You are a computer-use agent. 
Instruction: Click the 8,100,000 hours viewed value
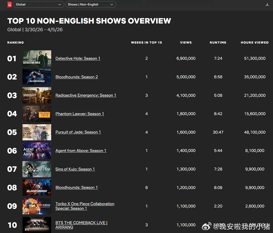[255, 151]
